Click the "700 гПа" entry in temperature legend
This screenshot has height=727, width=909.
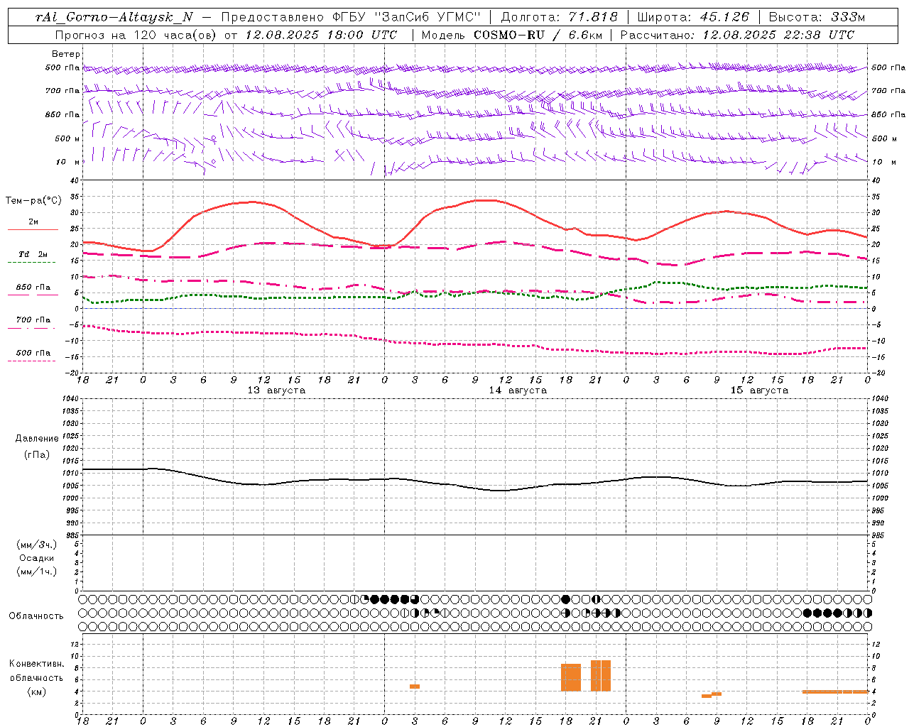coord(33,320)
